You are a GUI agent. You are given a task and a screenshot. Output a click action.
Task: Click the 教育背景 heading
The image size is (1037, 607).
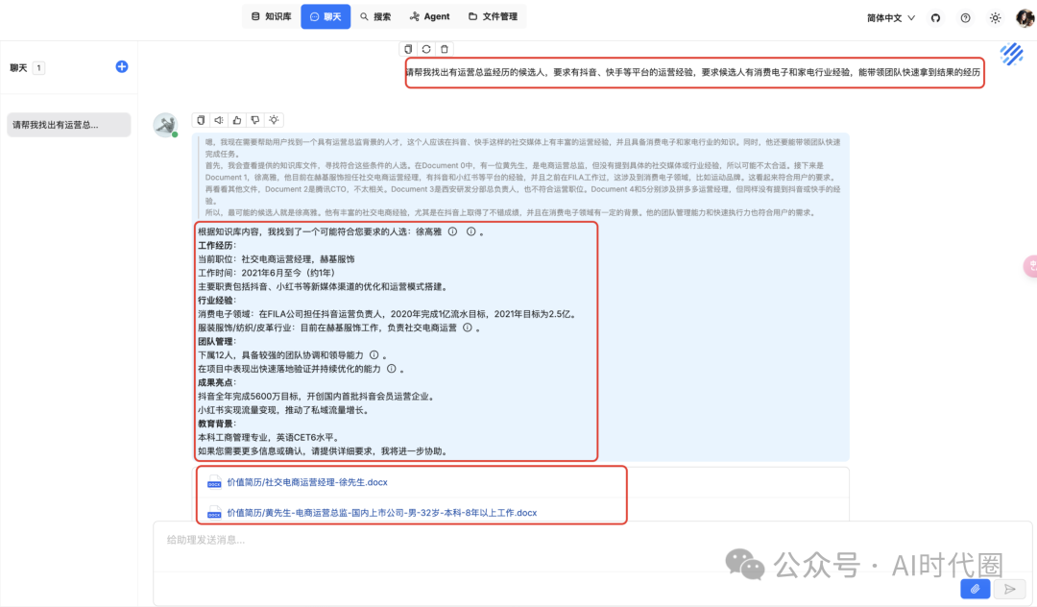(x=217, y=424)
